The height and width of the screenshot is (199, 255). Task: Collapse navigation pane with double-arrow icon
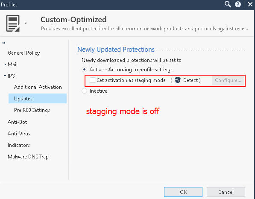click(4, 43)
